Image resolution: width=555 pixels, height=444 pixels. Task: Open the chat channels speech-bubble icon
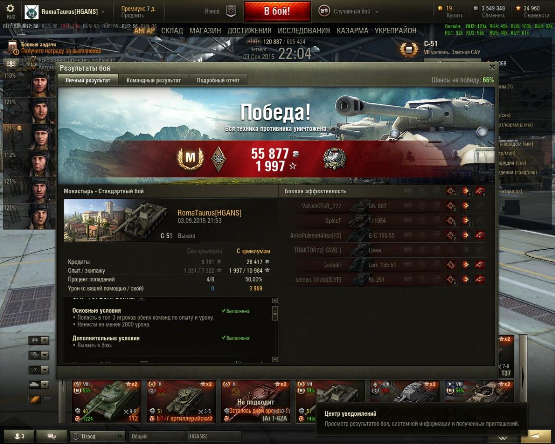tap(51, 436)
